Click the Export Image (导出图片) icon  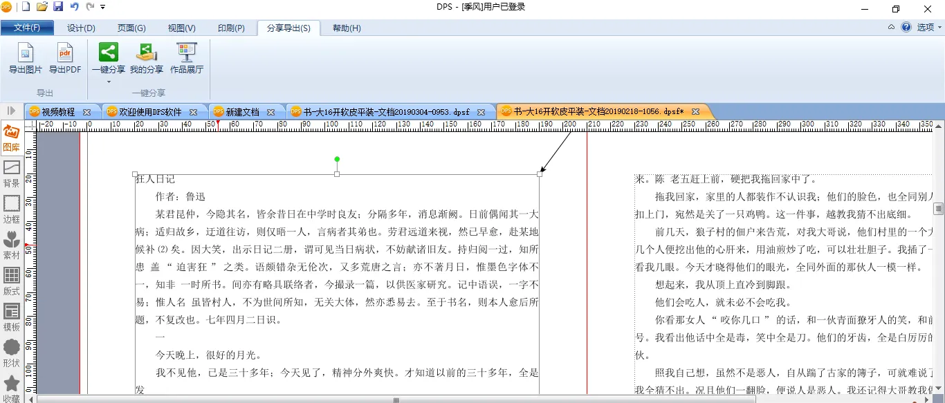pos(25,53)
